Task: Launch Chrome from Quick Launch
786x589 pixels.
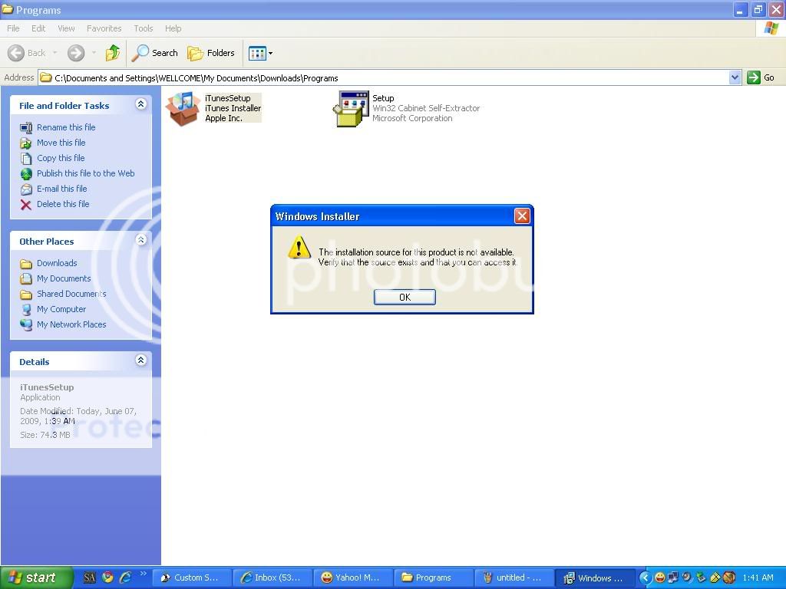Action: click(x=107, y=577)
